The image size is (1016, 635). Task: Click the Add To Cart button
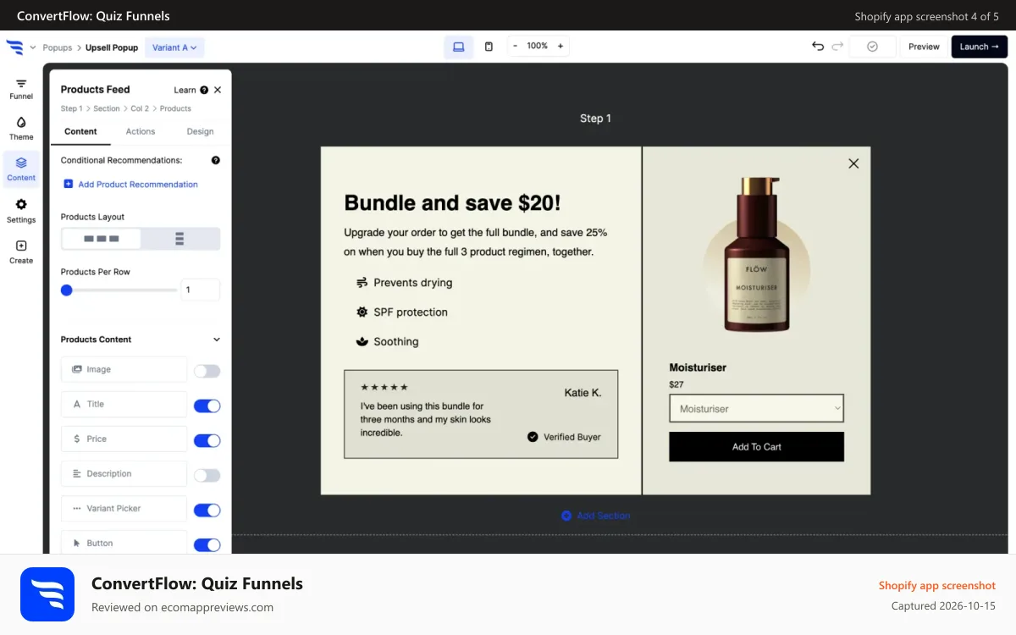tap(756, 446)
